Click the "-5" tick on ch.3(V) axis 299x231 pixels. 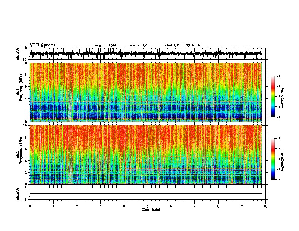point(25,200)
